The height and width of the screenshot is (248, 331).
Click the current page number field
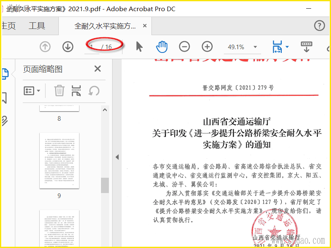pyautogui.click(x=92, y=47)
